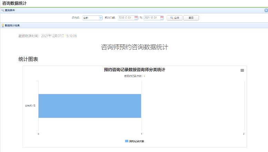Click the 咨询数据统计 page title

14,3
